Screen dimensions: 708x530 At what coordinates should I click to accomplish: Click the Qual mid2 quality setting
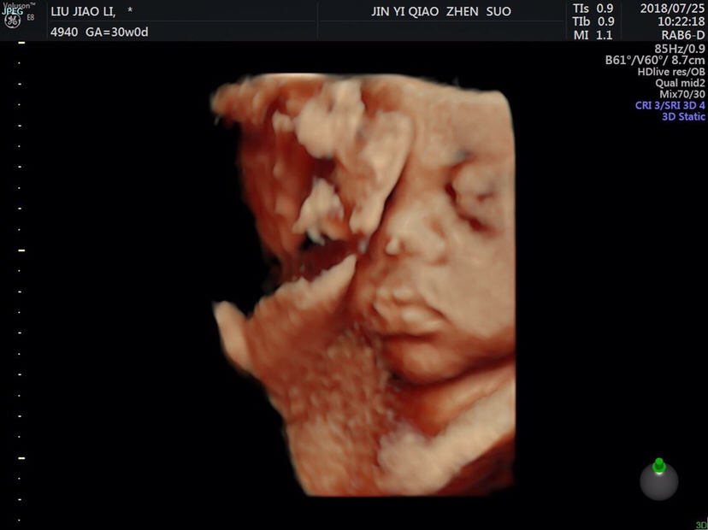(680, 83)
